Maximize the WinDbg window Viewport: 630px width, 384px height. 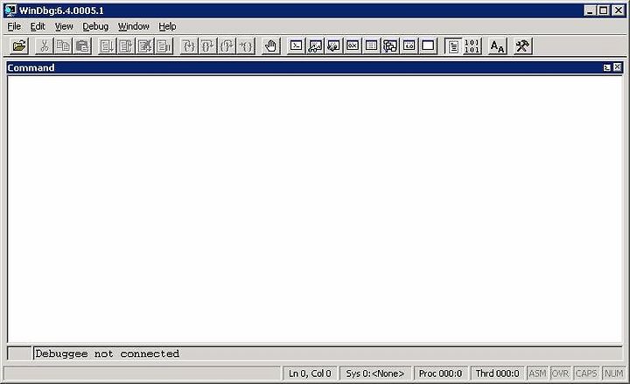(604, 10)
